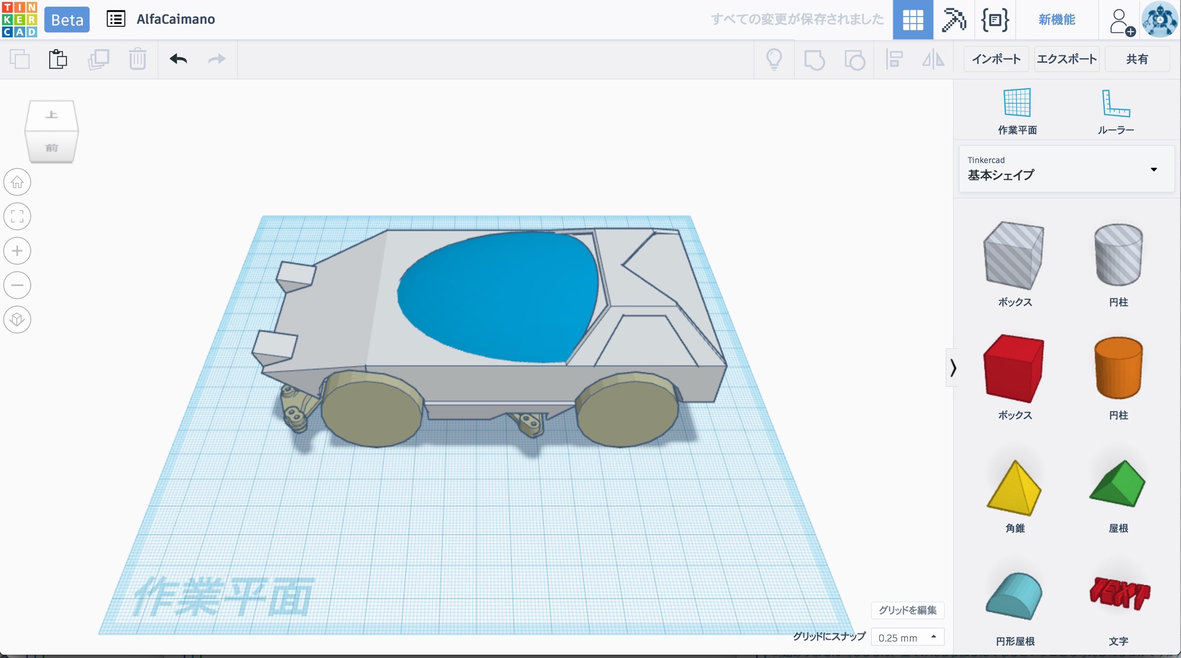
Task: Open the 新機能 menu
Action: coord(1056,20)
